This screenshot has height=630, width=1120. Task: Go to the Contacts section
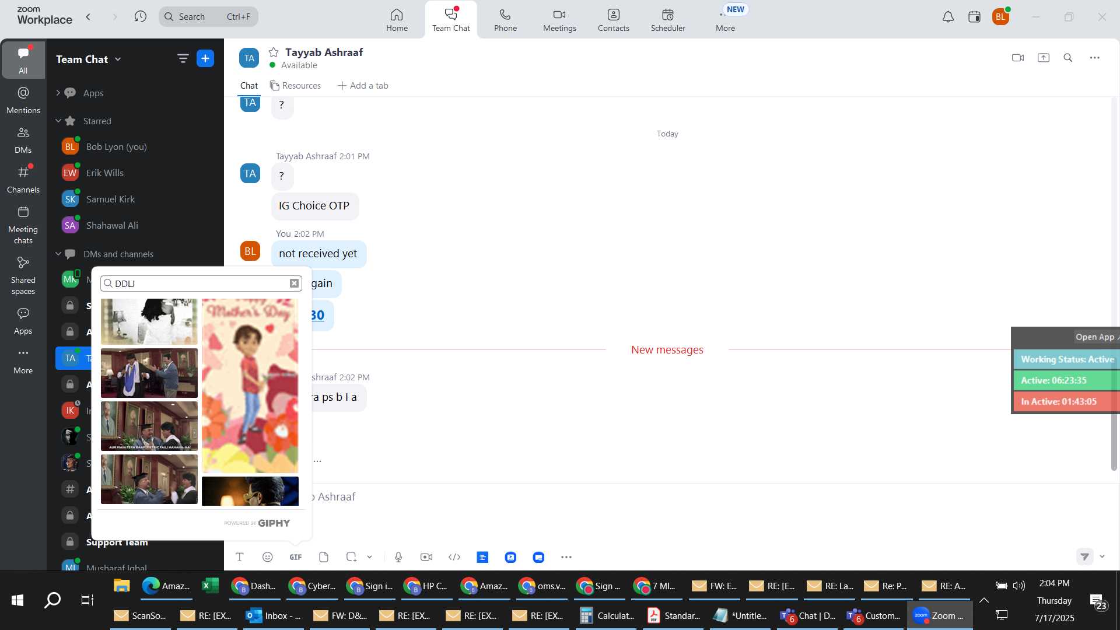613,20
